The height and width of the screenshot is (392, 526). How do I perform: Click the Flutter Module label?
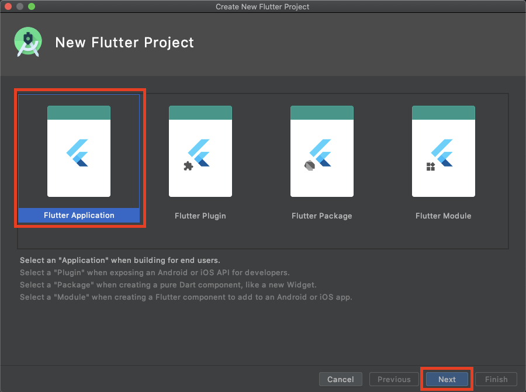point(443,216)
